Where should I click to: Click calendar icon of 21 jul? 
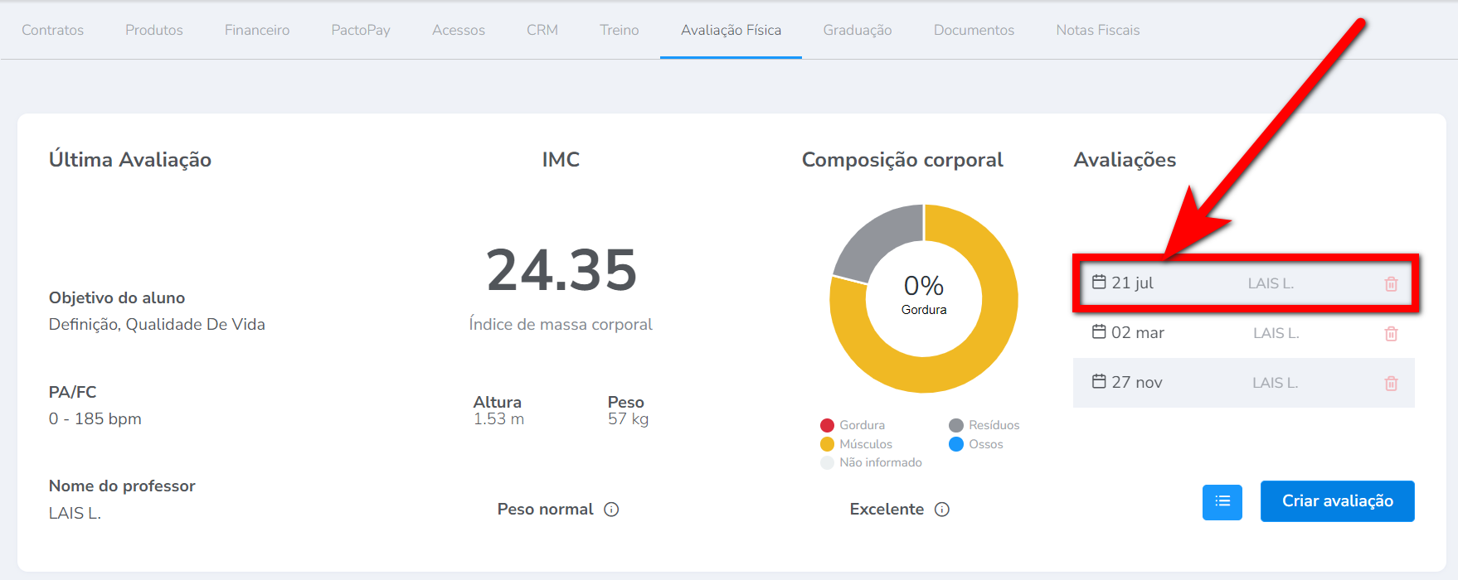1099,283
